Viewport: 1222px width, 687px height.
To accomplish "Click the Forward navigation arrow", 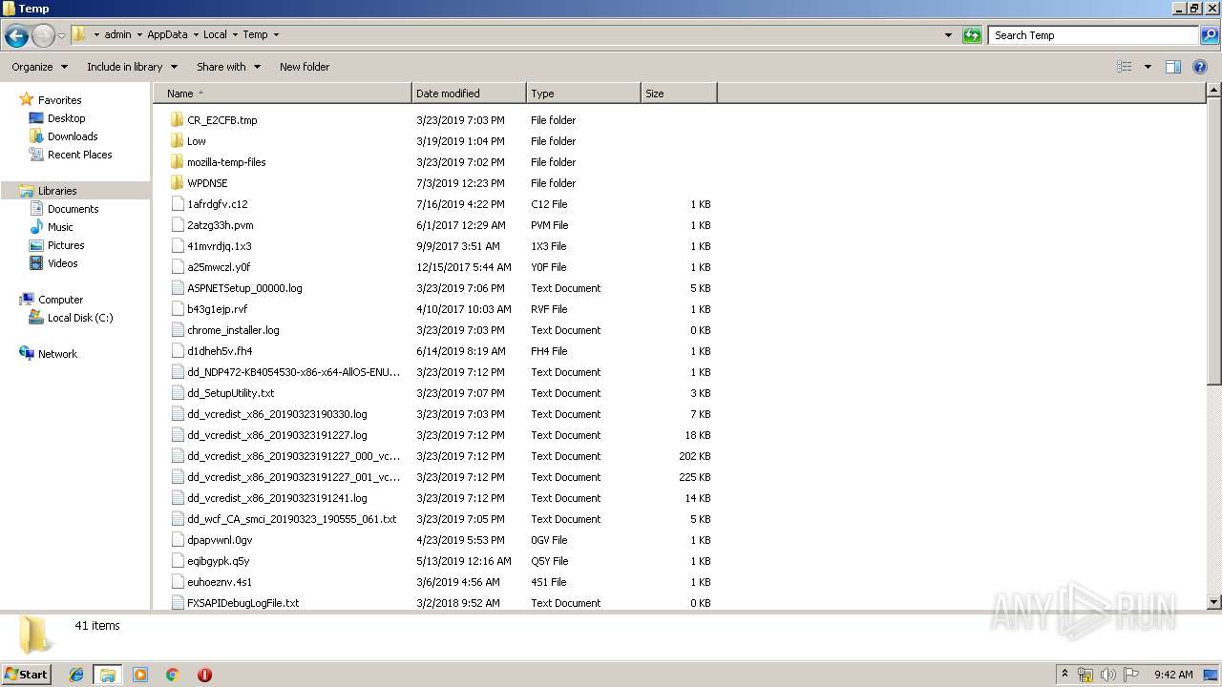I will coord(43,36).
